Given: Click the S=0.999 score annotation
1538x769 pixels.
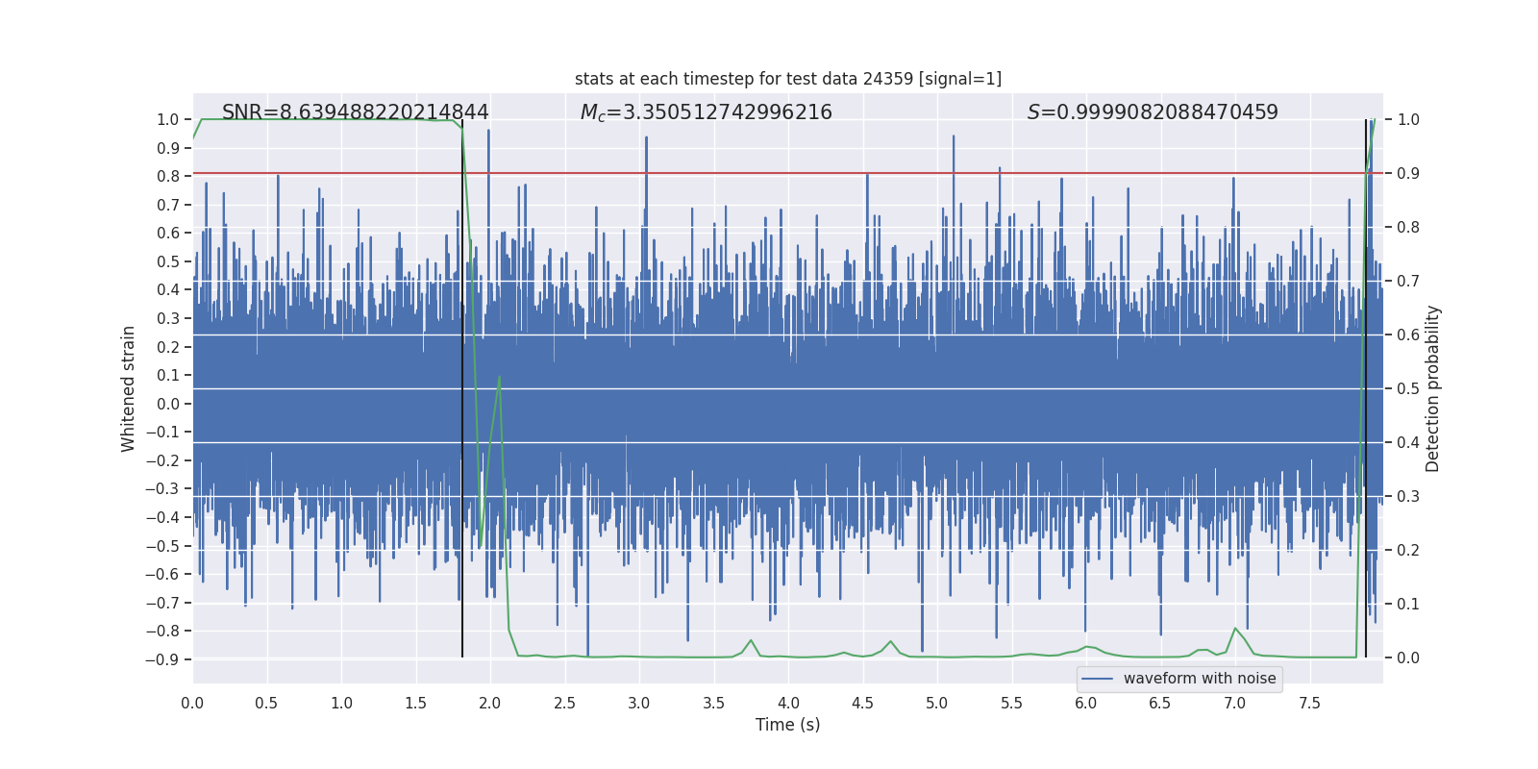Looking at the screenshot, I should coord(1153,112).
